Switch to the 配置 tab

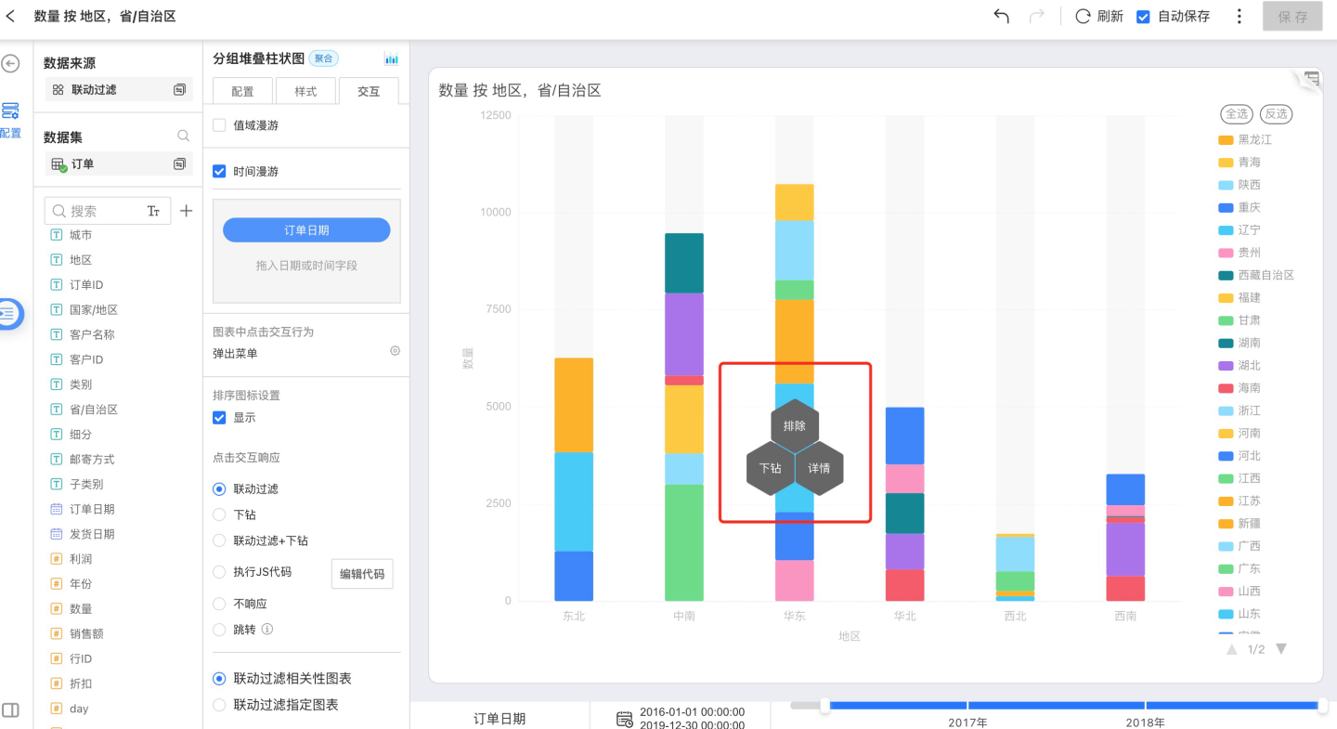[242, 91]
